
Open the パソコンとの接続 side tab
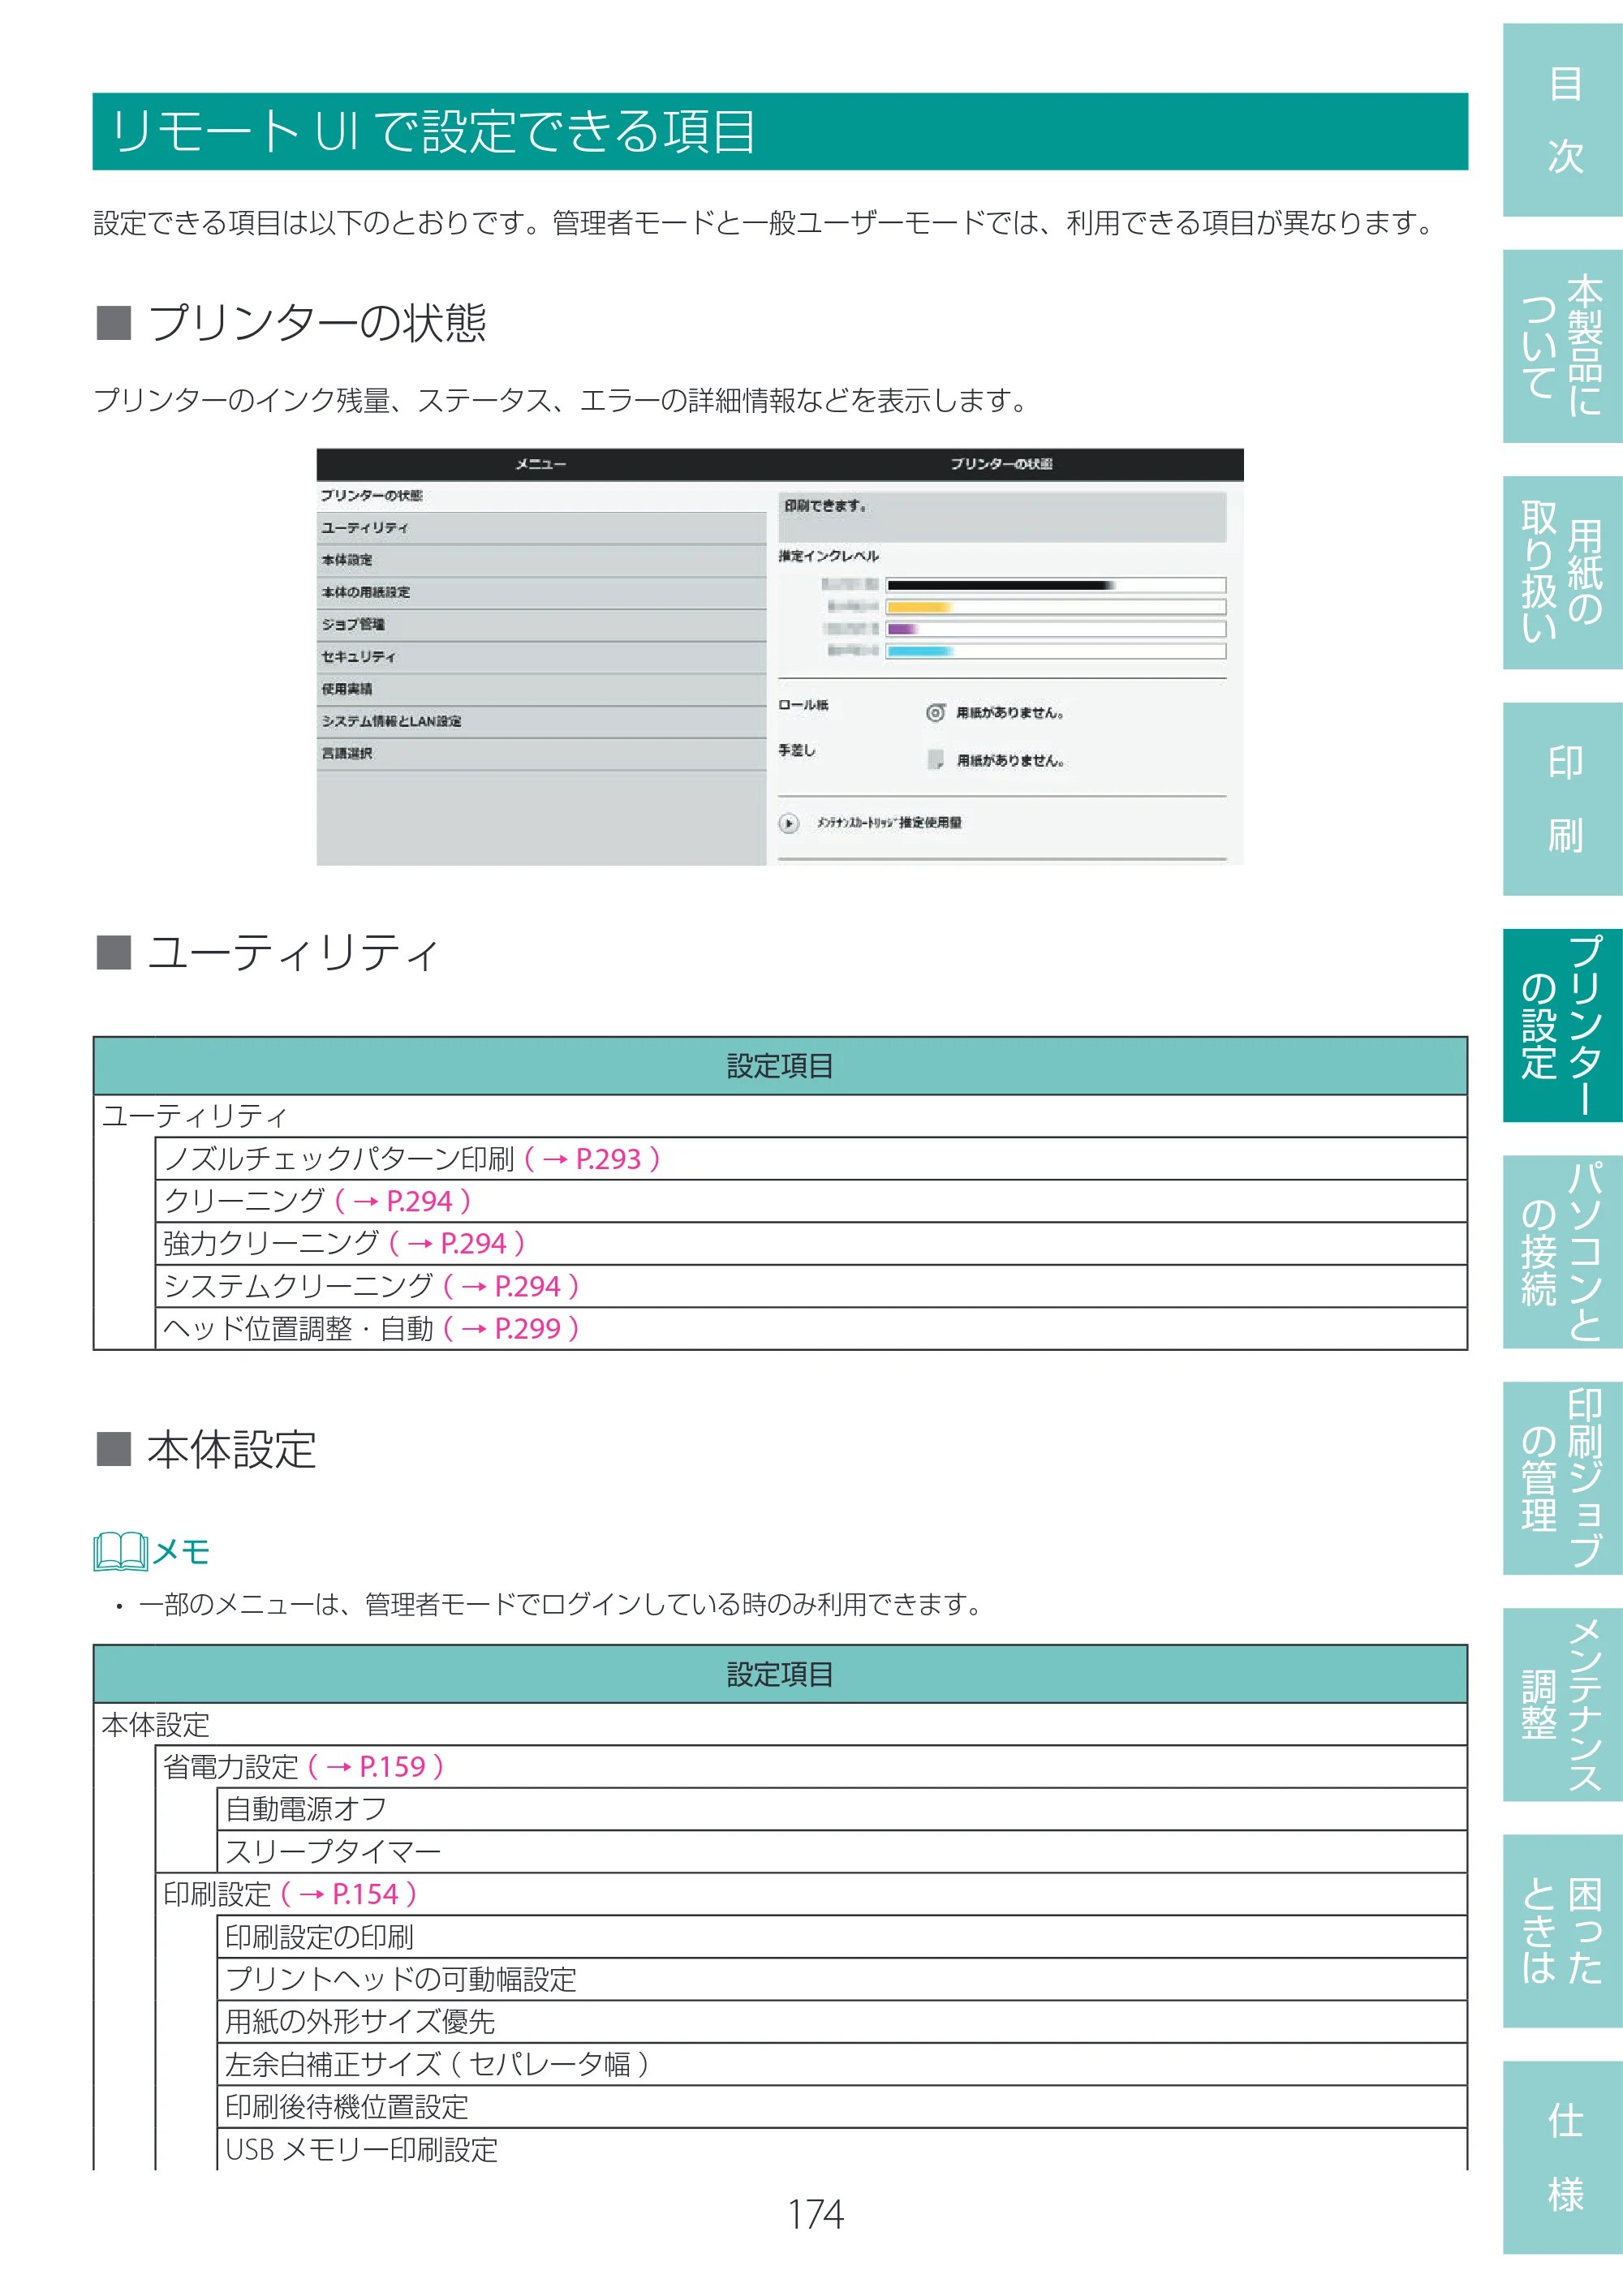1562,1252
